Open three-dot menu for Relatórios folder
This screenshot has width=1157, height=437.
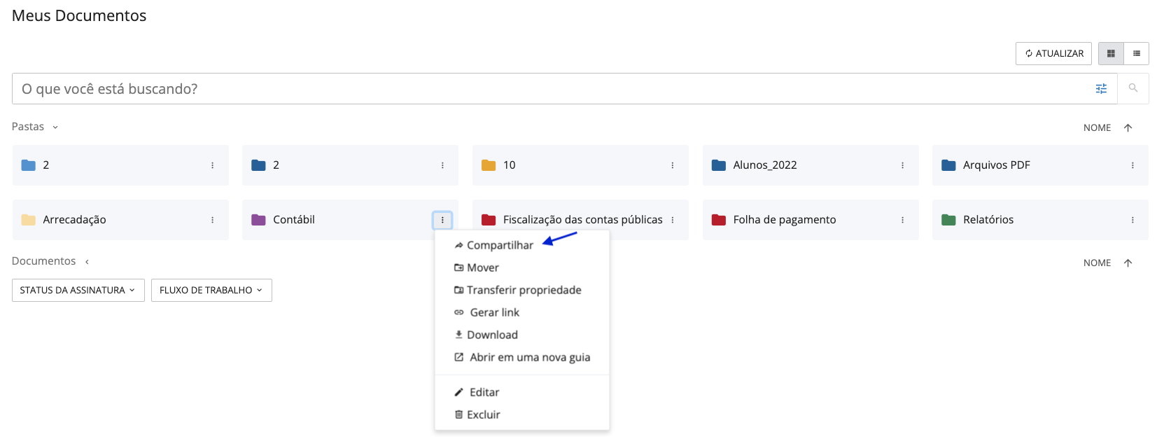(x=1132, y=220)
